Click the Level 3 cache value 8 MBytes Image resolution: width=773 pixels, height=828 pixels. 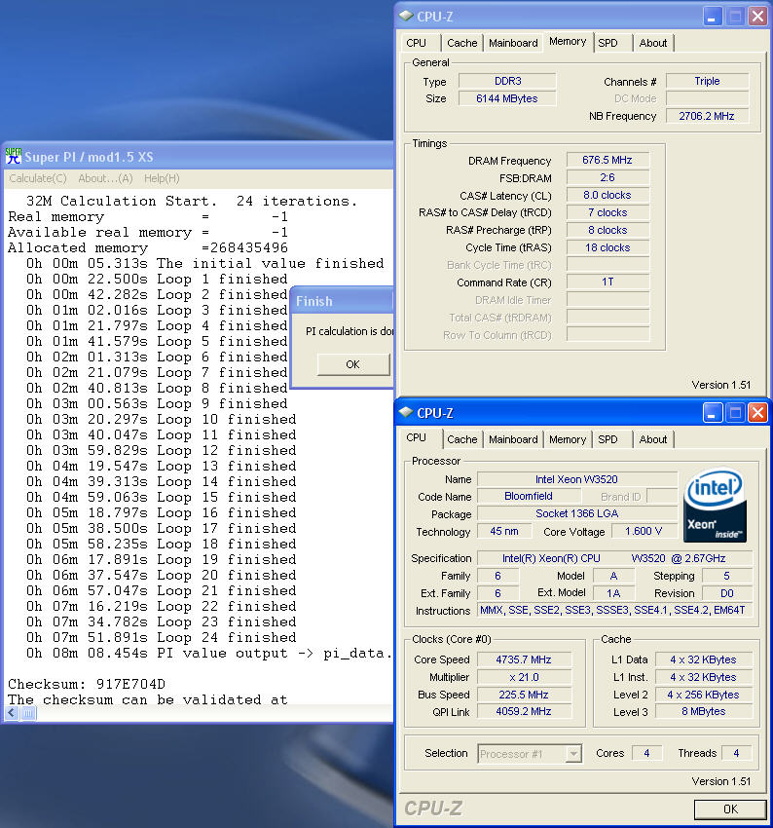click(703, 711)
